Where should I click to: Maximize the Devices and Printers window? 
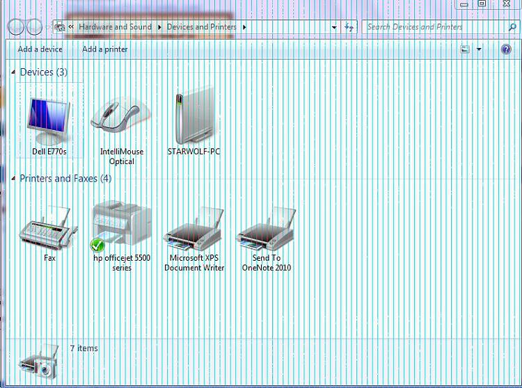tap(482, 3)
